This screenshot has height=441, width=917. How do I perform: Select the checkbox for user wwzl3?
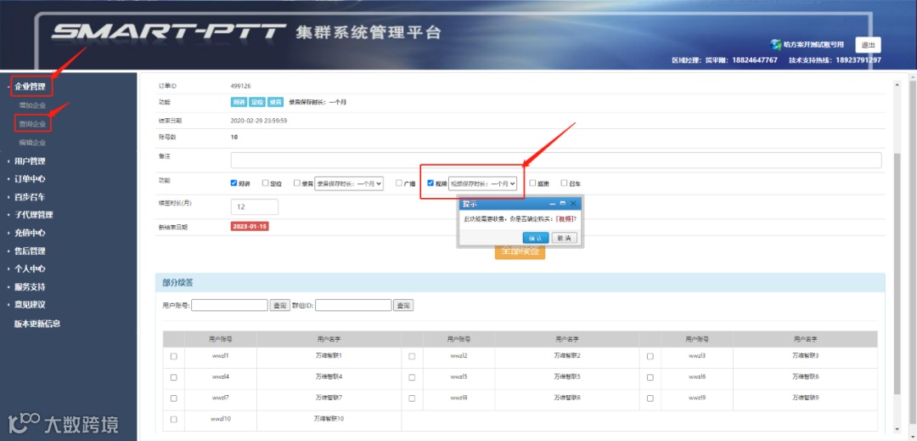point(650,357)
